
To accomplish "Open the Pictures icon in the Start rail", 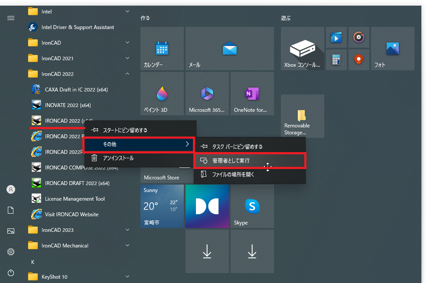I will point(11,231).
